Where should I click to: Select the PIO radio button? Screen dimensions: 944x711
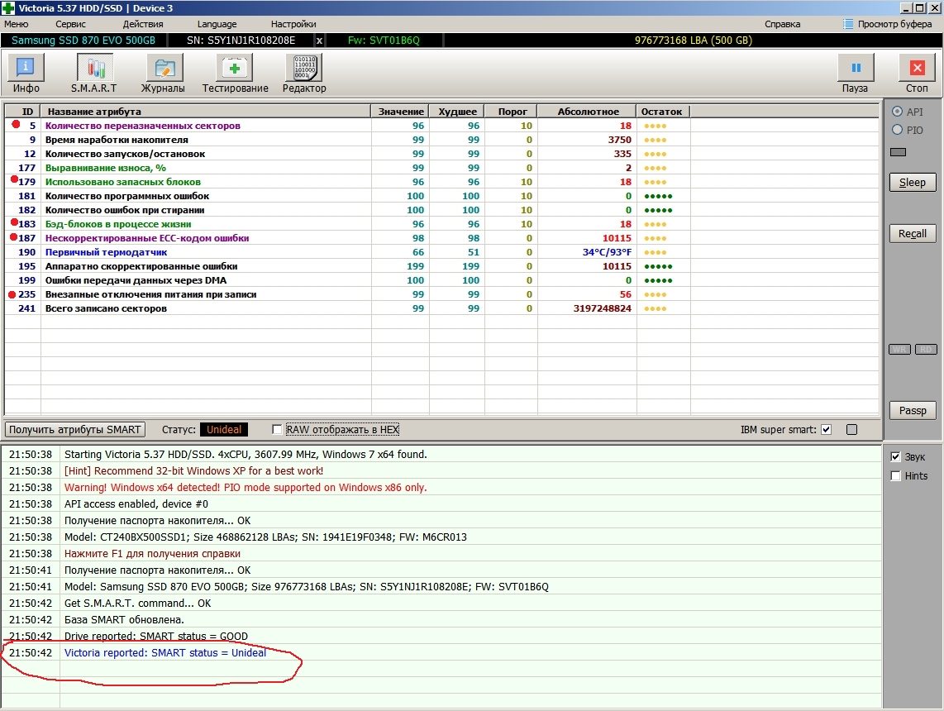[897, 130]
